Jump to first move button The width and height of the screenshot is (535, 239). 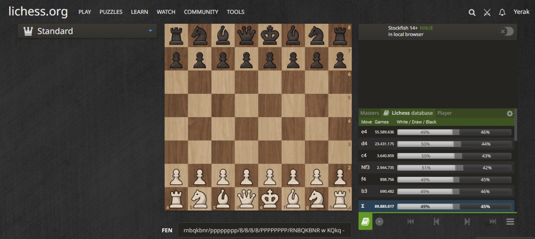point(410,221)
